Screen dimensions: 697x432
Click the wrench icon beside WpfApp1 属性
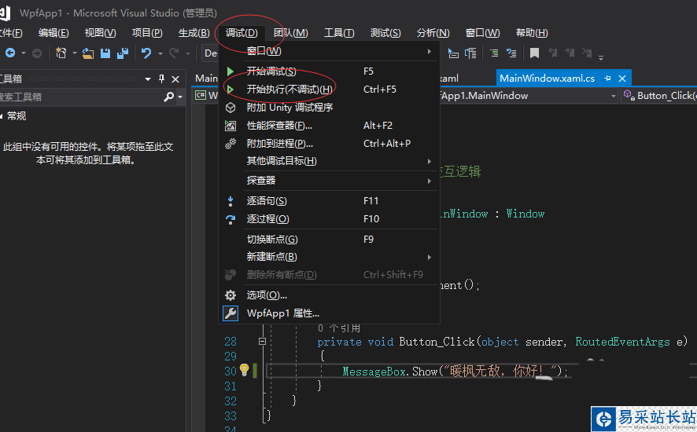(230, 313)
